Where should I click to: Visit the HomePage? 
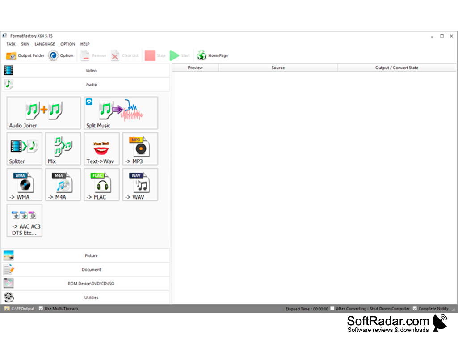(x=212, y=55)
